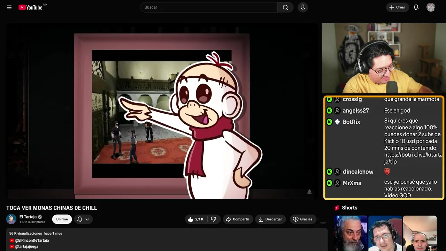Click Kick badge beside dinoalchow
The image size is (446, 251).
[x=329, y=172]
